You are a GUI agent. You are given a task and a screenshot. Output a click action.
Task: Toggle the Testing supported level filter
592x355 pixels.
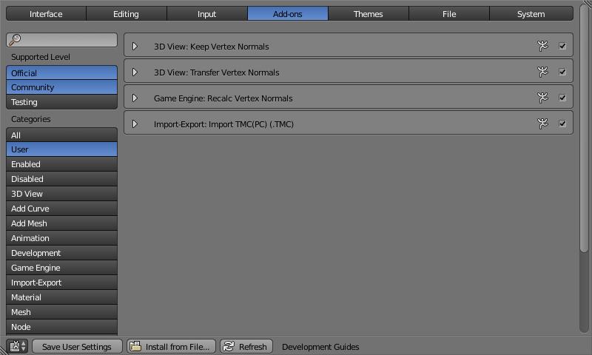[x=61, y=102]
